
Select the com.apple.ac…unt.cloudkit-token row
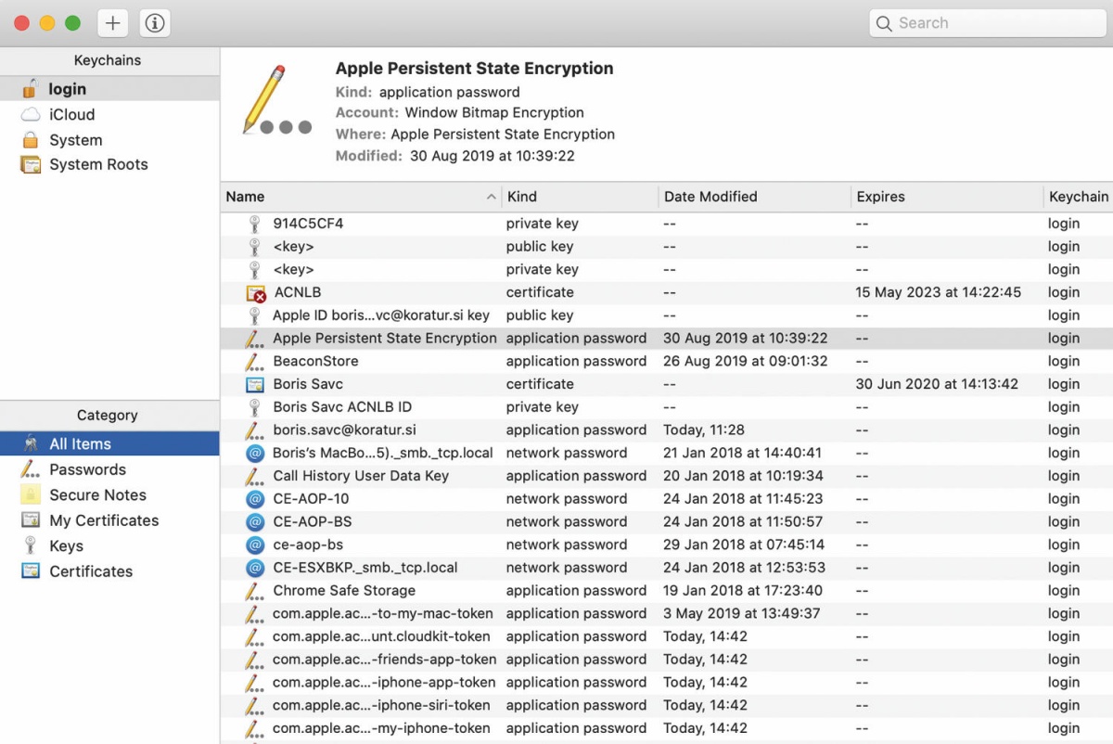point(667,636)
